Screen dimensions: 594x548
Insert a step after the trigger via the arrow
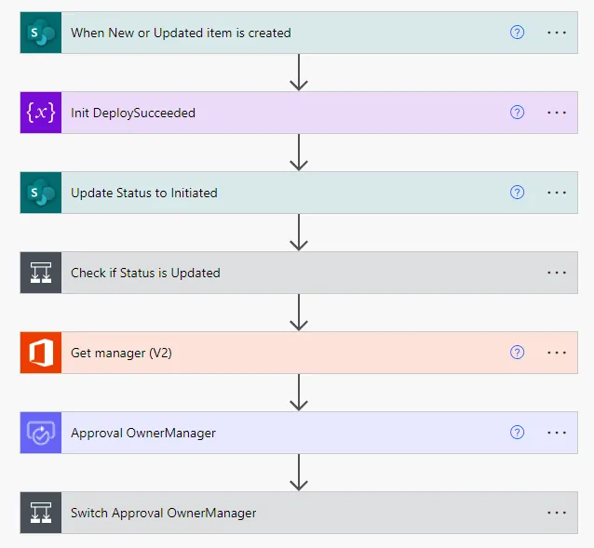point(299,73)
